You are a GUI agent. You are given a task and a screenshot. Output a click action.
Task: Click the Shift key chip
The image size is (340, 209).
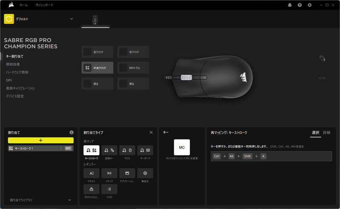point(247,156)
